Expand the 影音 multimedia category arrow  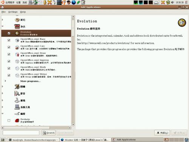point(2,93)
